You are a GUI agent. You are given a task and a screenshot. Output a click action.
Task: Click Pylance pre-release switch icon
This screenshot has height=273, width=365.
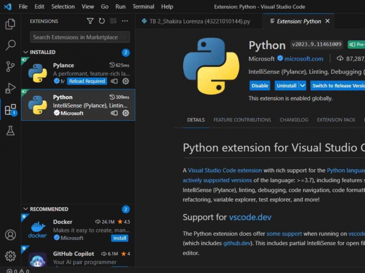pyautogui.click(x=114, y=81)
